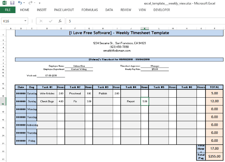The width and height of the screenshot is (225, 162).
Task: Click the TOTAL column heading
Action: (x=214, y=87)
